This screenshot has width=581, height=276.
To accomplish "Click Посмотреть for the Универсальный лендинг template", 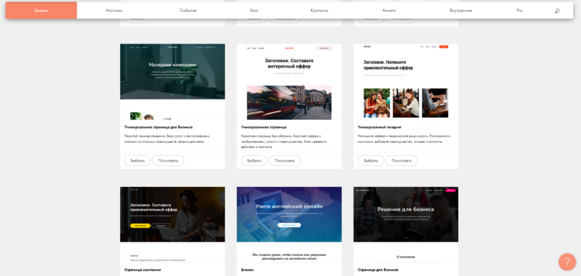I will 401,160.
